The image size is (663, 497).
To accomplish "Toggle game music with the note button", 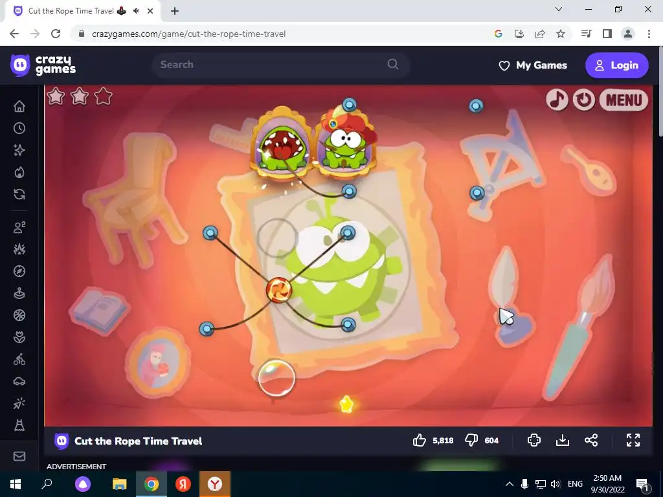I will 557,100.
